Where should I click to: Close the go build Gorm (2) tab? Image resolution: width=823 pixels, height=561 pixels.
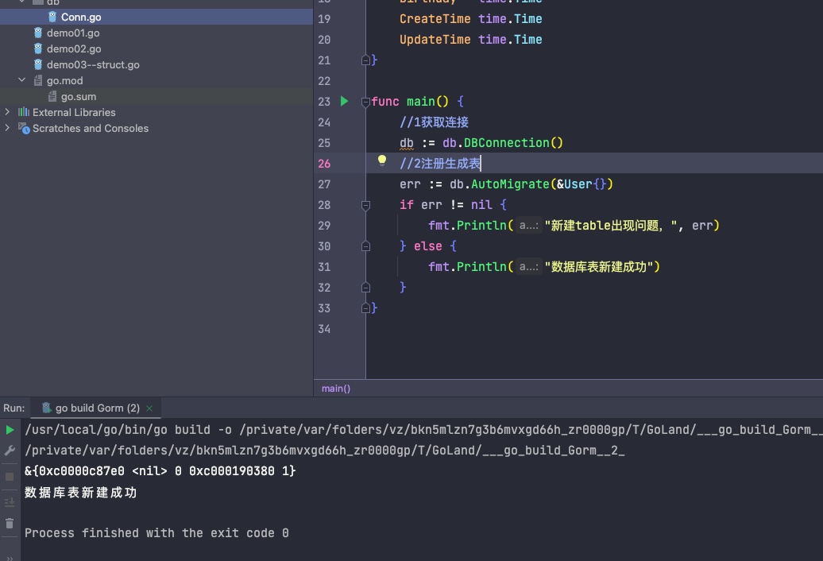[149, 408]
